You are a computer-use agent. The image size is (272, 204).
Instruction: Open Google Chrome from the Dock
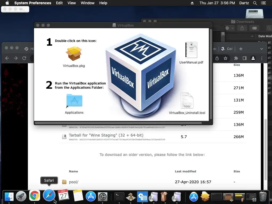click(35, 196)
